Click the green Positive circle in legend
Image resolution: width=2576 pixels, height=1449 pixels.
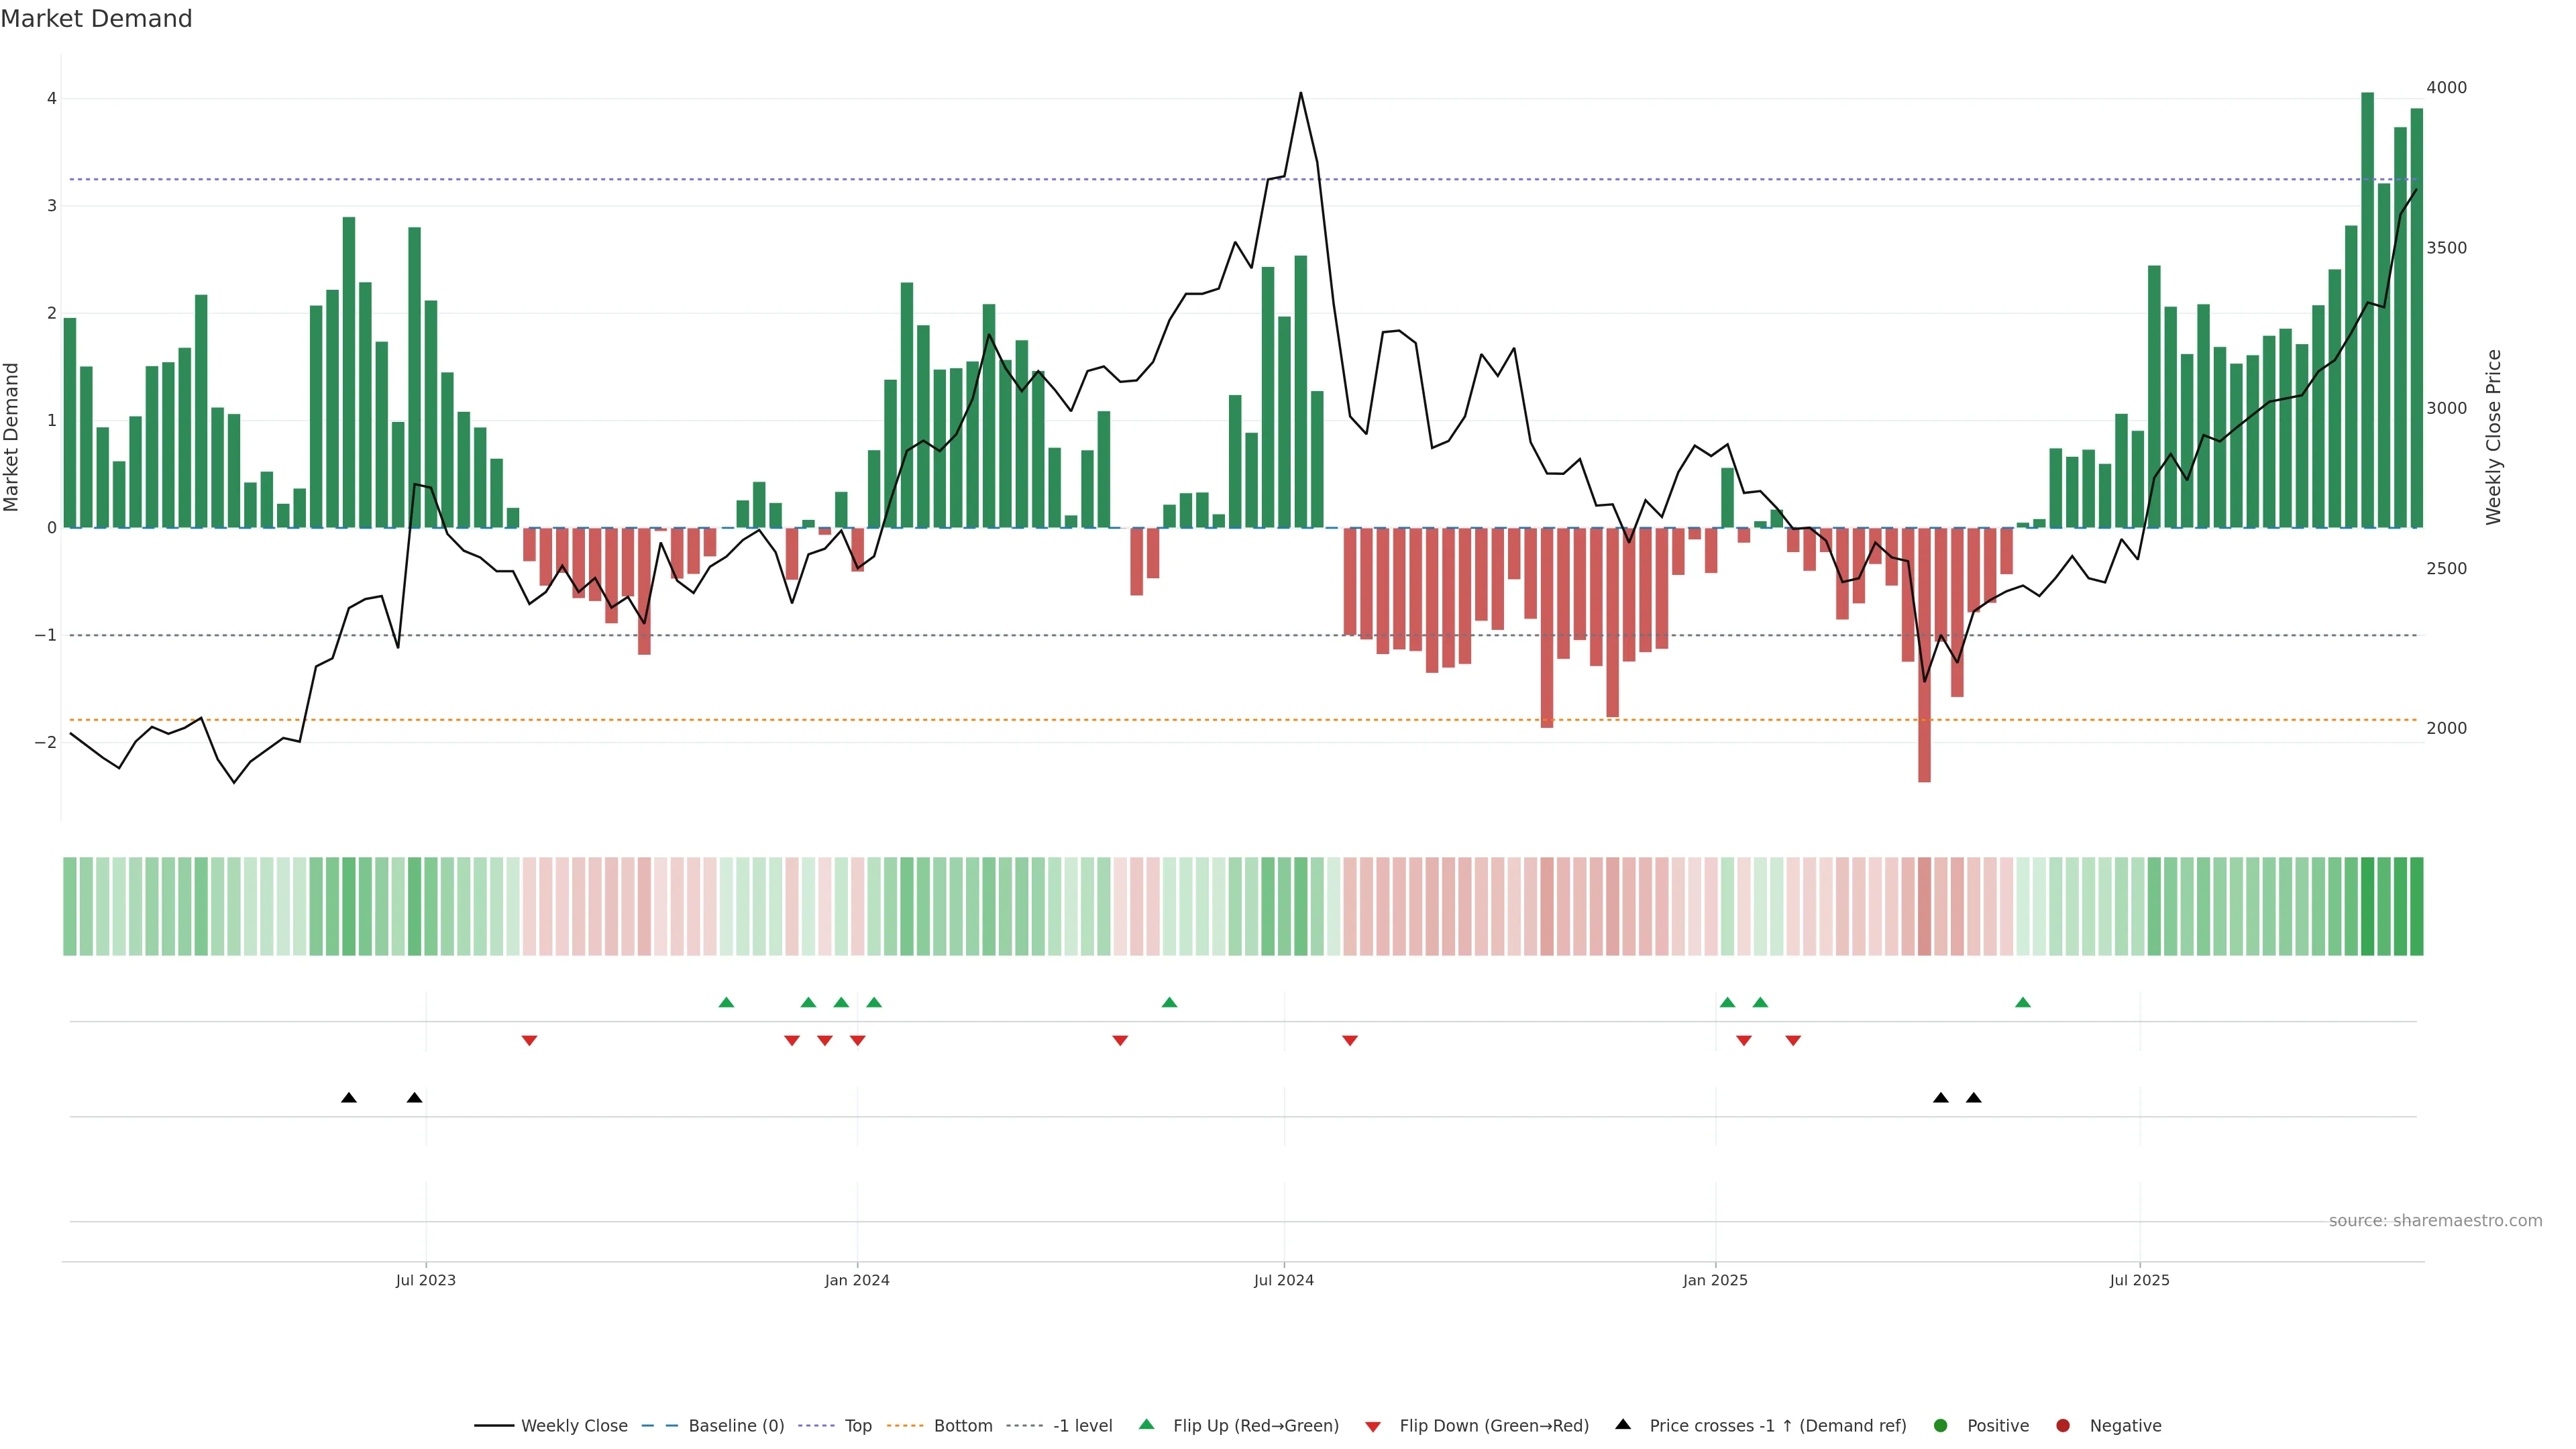1940,1425
